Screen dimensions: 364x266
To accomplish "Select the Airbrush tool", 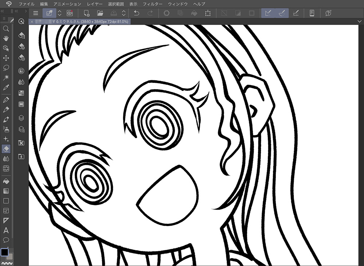I will pos(6,129).
